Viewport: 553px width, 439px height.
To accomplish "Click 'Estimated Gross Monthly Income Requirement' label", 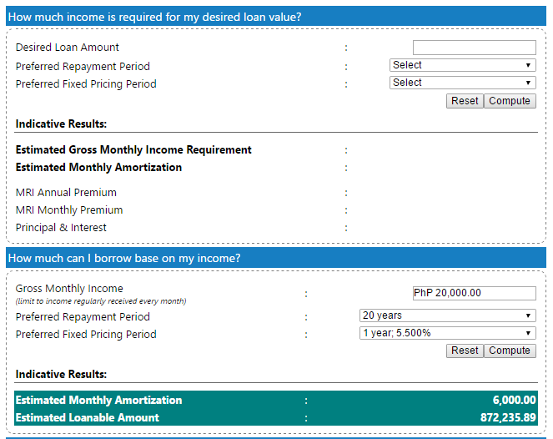I will [x=133, y=150].
